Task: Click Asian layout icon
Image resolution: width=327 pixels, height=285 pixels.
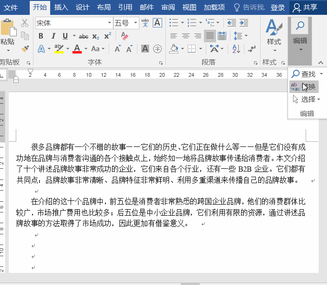Action: (215, 49)
